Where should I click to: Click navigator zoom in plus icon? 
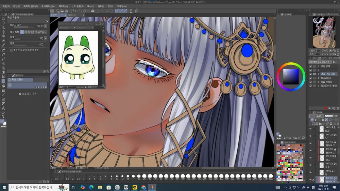click(327, 51)
